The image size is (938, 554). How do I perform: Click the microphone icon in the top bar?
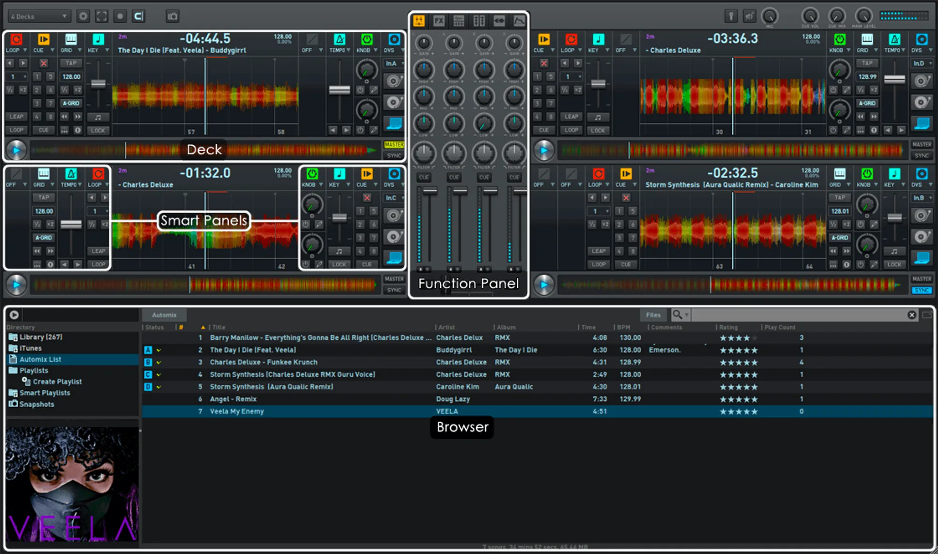pos(731,16)
